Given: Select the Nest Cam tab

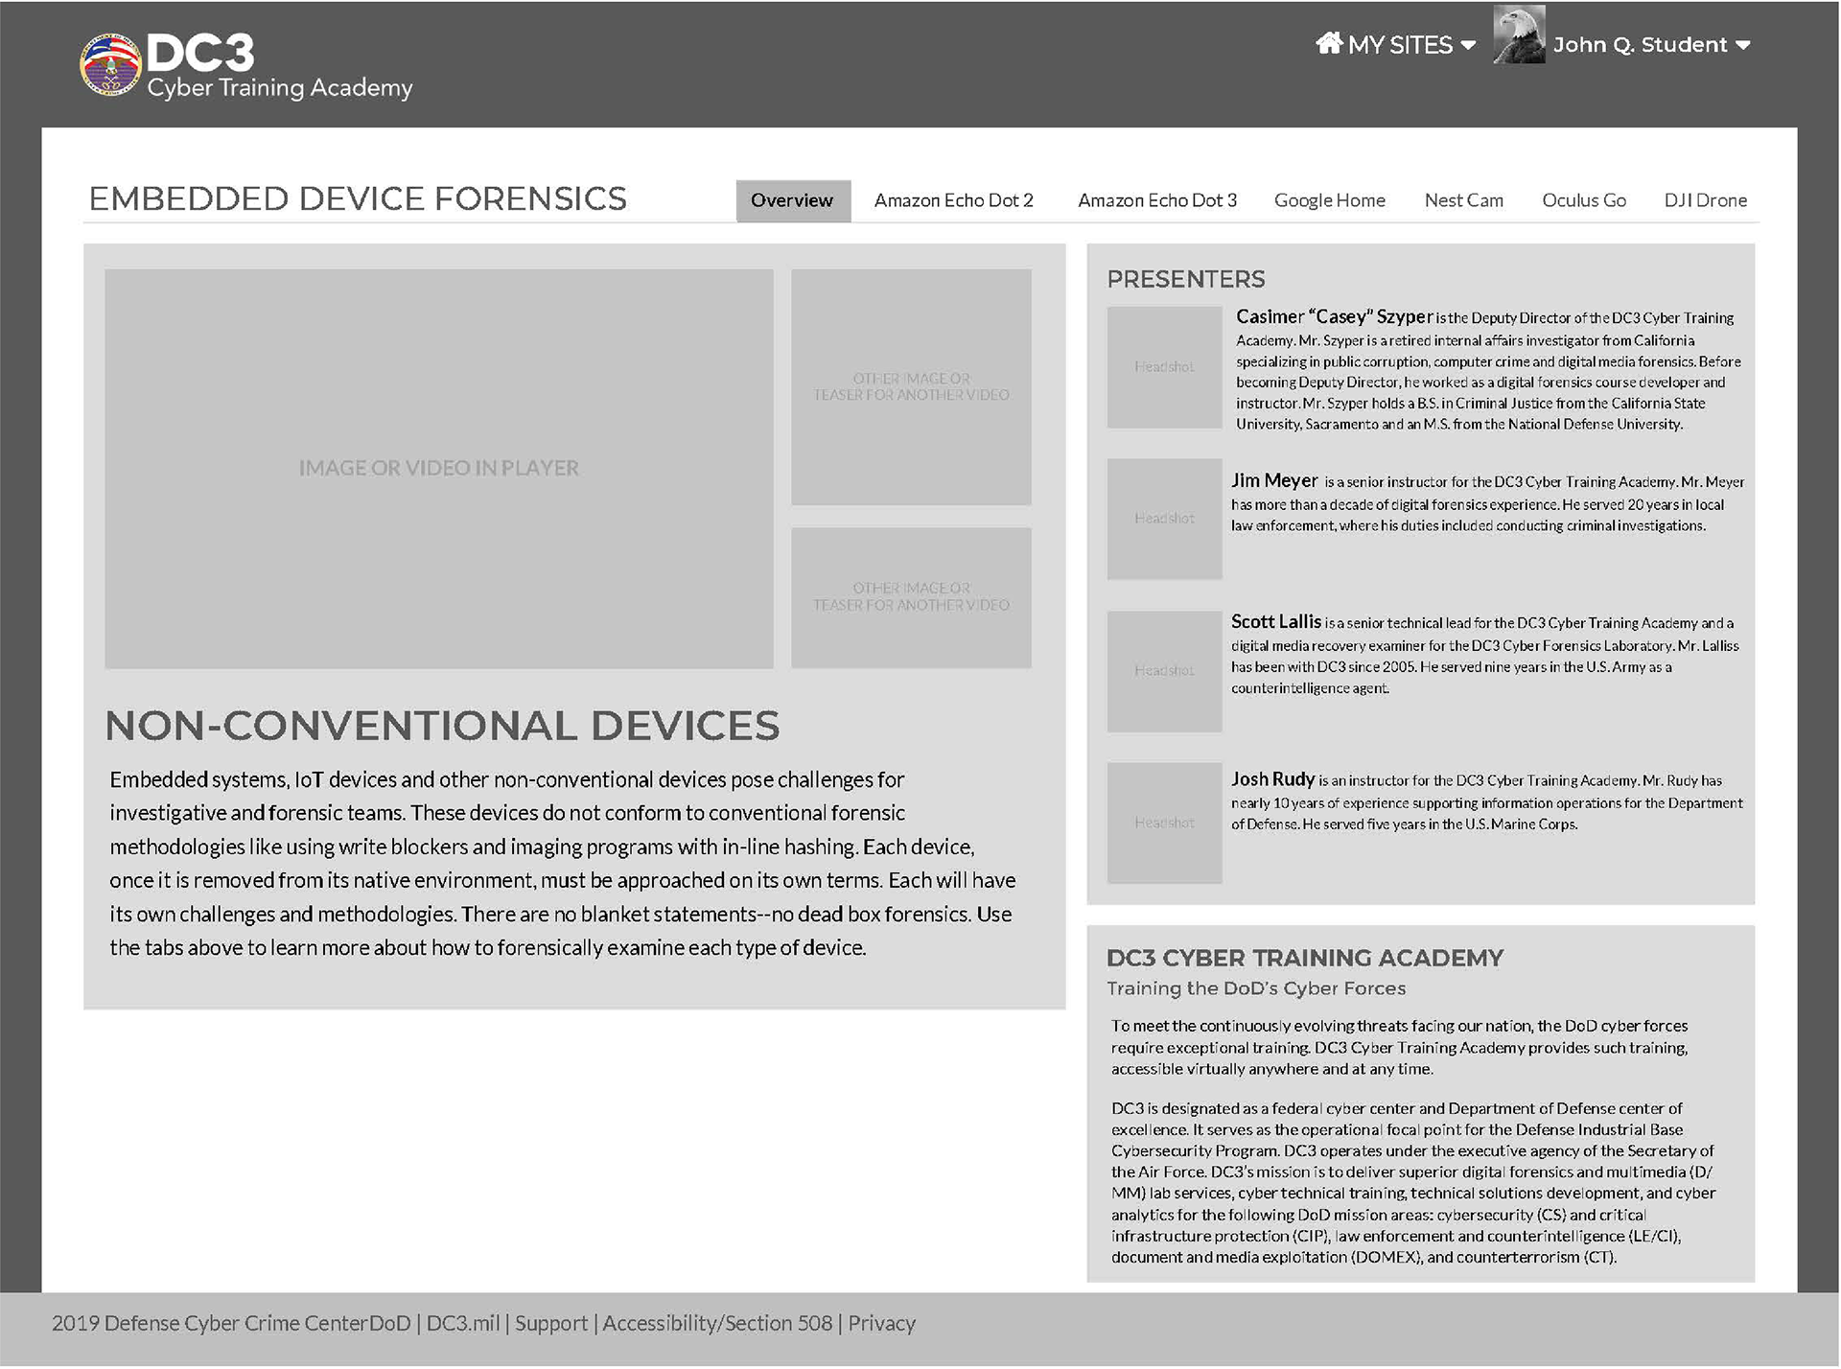Looking at the screenshot, I should [1463, 201].
